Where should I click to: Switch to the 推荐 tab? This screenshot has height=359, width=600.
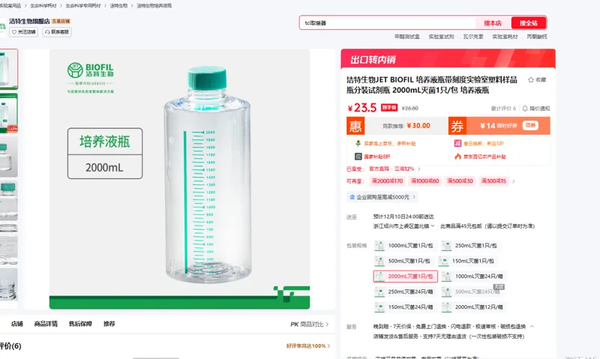(109, 324)
